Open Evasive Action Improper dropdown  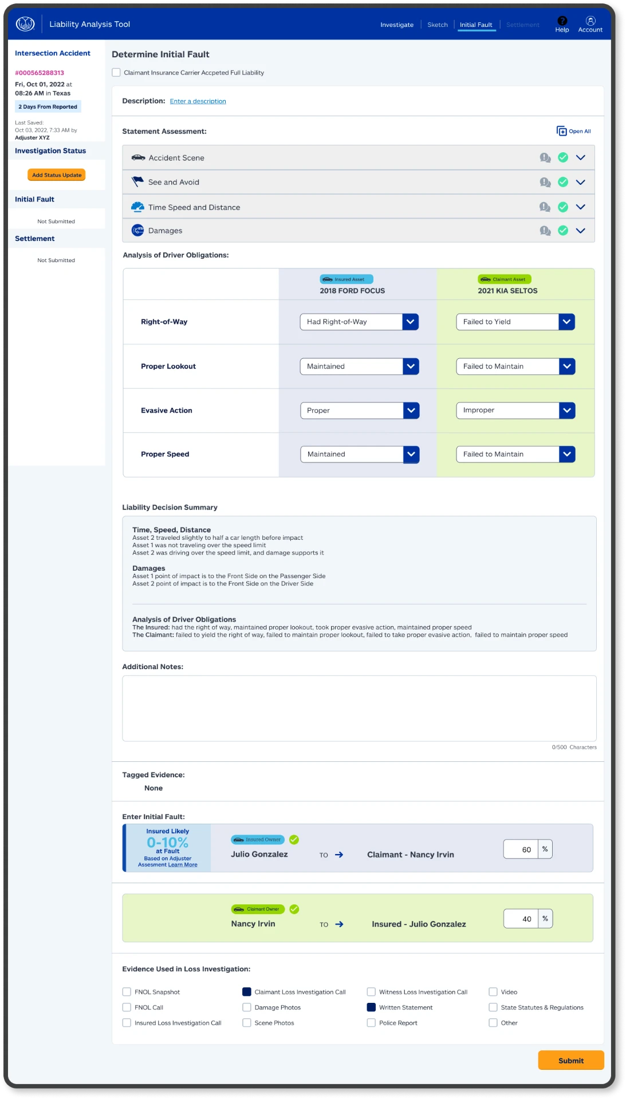515,410
